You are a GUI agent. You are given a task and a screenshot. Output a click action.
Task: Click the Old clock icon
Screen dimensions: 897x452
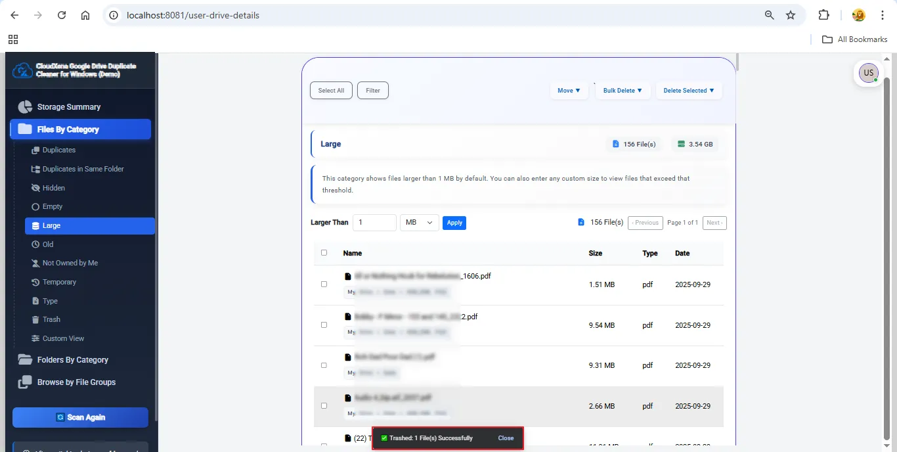point(36,244)
